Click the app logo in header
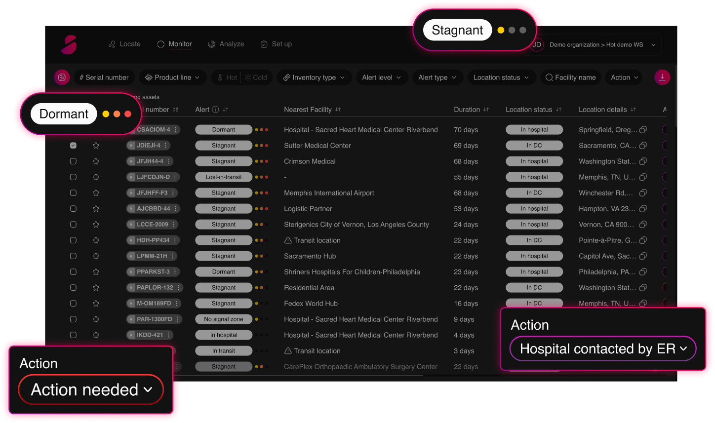This screenshot has width=715, height=423. point(69,44)
